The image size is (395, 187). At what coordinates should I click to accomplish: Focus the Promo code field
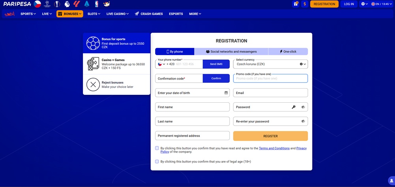pyautogui.click(x=270, y=78)
